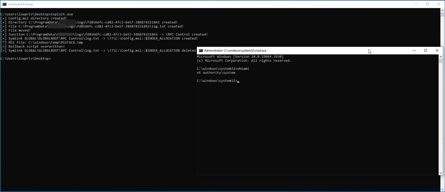Click the 'Rollback script overwritten!' line
Image resolution: width=445 pixels, height=192 pixels.
pos(33,47)
